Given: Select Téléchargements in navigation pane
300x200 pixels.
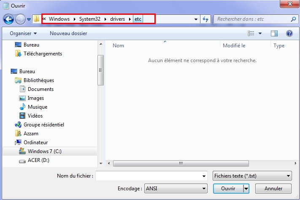Looking at the screenshot, I should pos(43,54).
